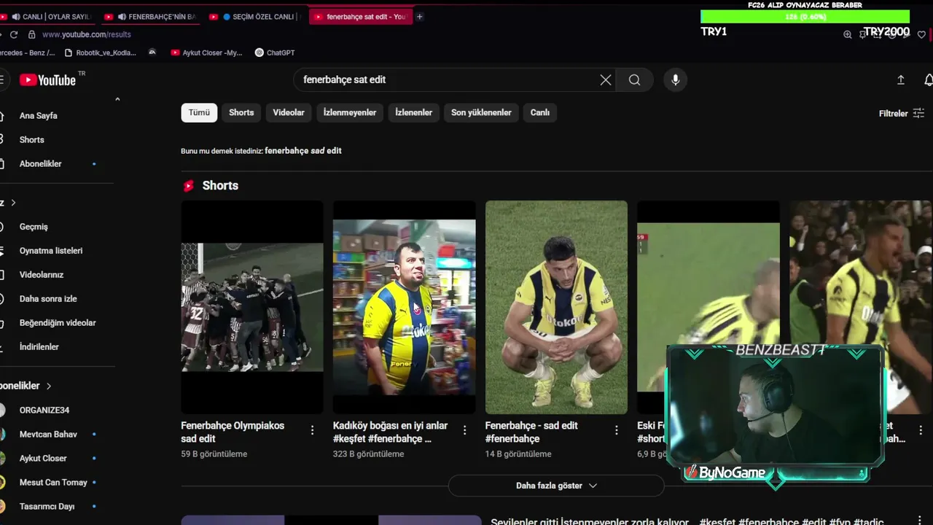Click the YouTube logo
The image size is (933, 525).
click(47, 80)
